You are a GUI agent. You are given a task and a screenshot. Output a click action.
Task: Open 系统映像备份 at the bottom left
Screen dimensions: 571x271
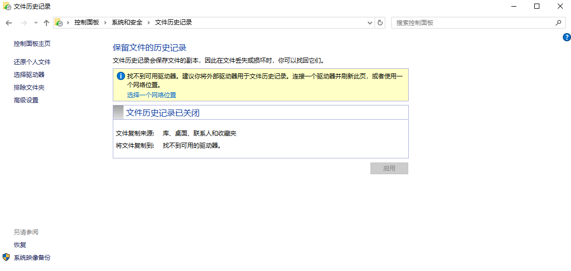tap(32, 258)
